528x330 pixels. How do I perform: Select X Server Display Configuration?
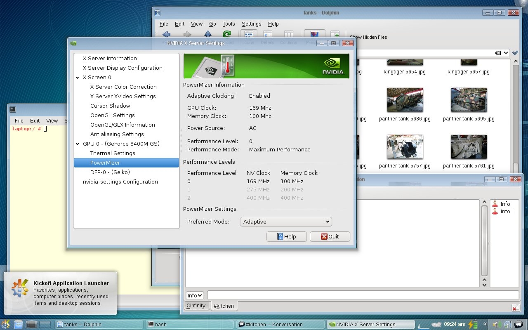point(123,68)
